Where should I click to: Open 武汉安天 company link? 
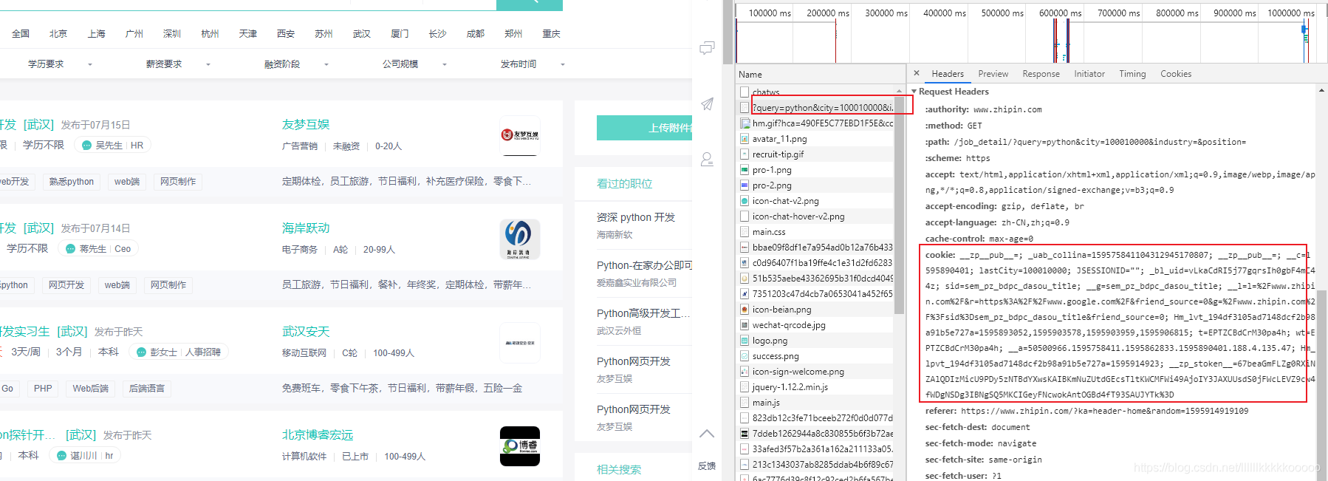tap(306, 331)
